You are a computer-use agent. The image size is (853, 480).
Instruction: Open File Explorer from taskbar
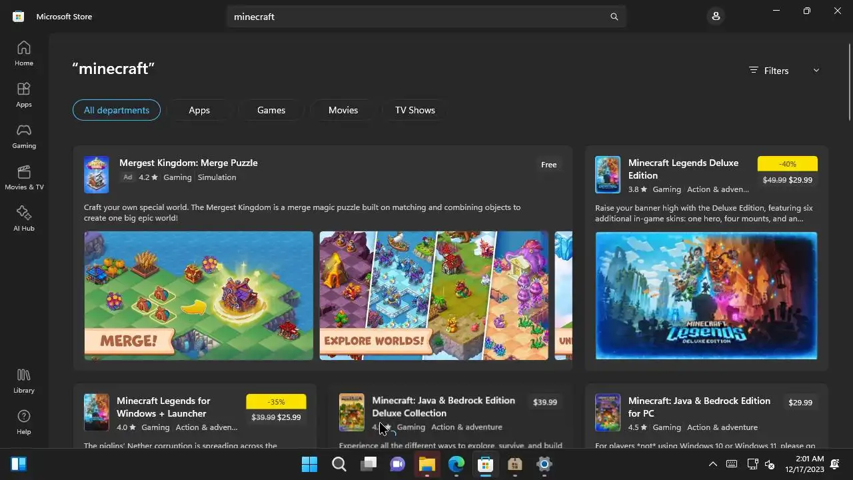coord(427,464)
